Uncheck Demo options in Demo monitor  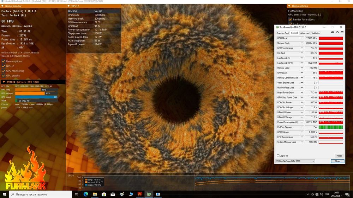pyautogui.click(x=4, y=61)
